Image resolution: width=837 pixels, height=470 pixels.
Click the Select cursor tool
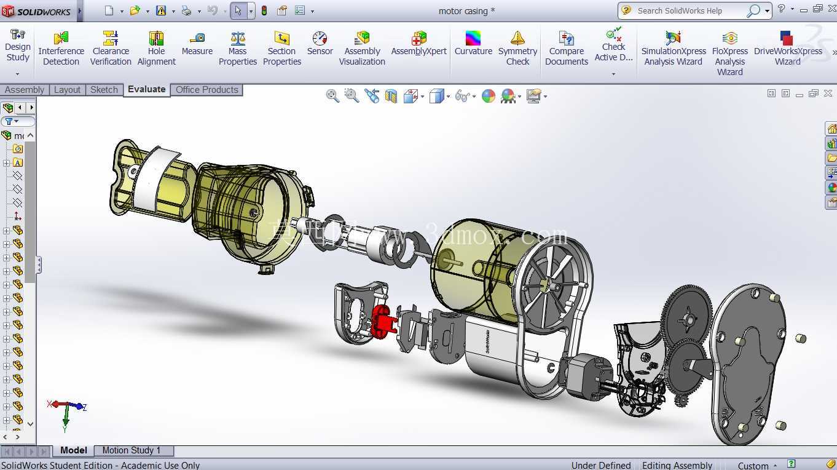coord(238,10)
